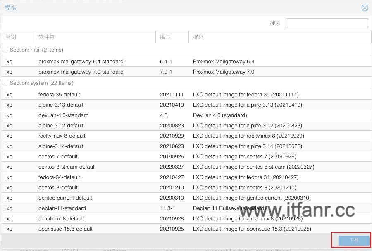372x251 pixels.
Task: Select centos-8-stream-default template
Action: (186, 167)
